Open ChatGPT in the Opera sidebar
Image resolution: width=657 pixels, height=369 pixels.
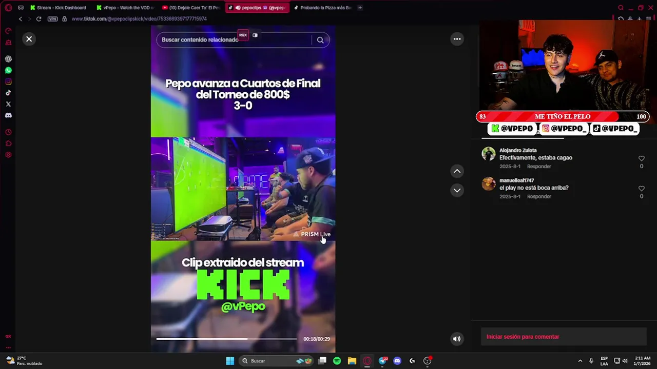pos(8,59)
